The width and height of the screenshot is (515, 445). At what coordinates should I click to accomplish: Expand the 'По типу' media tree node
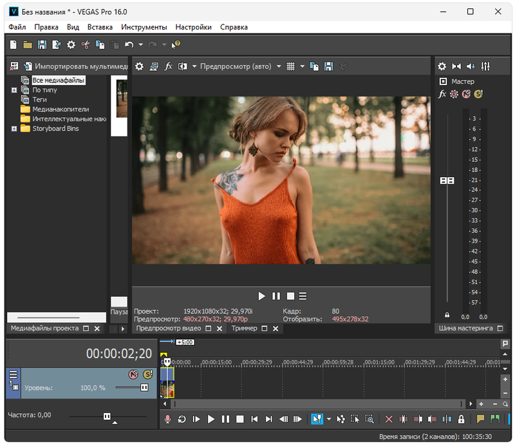[x=14, y=90]
